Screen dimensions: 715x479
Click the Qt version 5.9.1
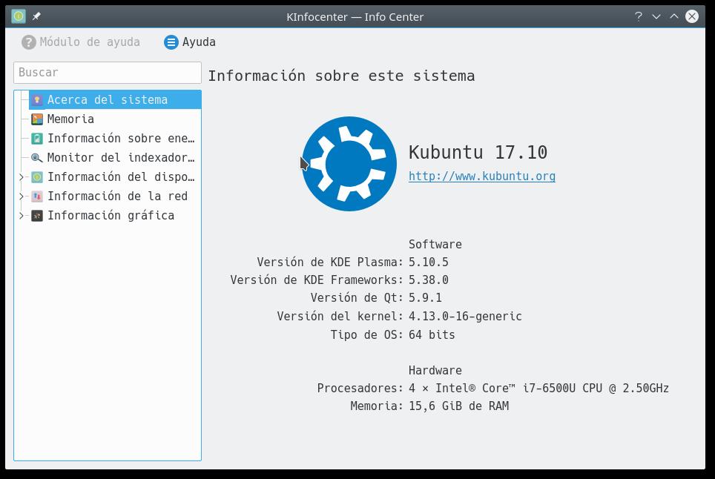[425, 297]
